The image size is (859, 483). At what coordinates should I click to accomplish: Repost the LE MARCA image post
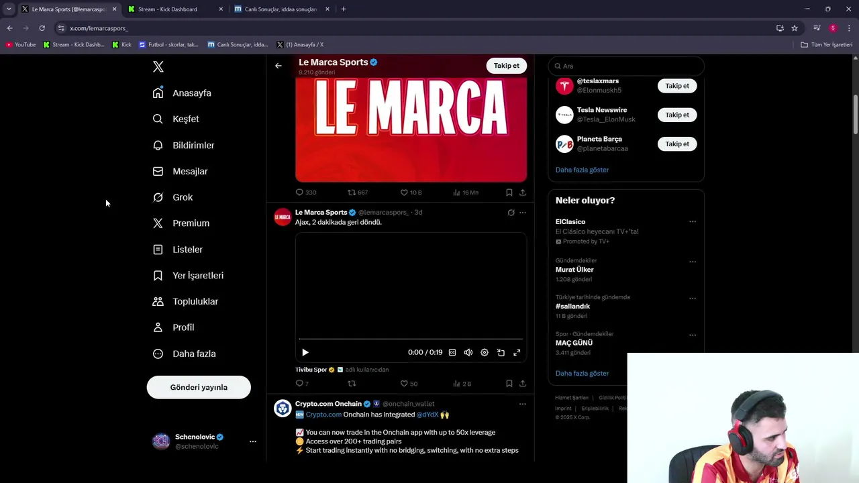point(357,193)
